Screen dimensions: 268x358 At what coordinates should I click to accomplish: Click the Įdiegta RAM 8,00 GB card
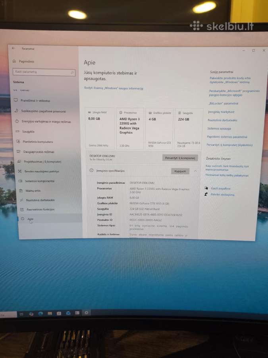[100, 129]
